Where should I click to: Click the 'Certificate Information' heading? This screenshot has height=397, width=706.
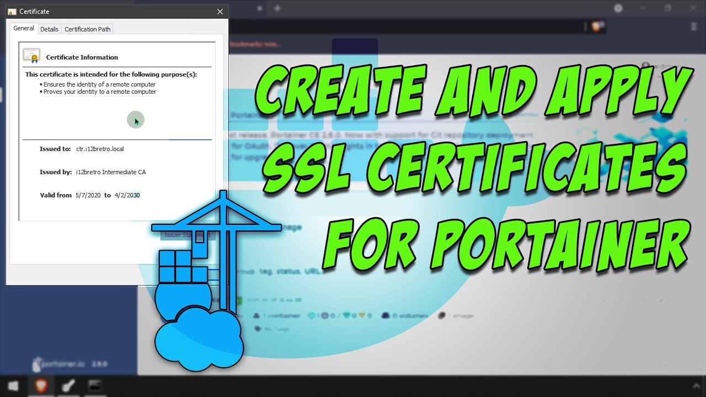(82, 57)
